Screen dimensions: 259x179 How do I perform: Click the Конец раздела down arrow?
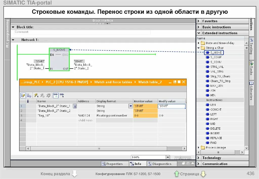[75, 173]
